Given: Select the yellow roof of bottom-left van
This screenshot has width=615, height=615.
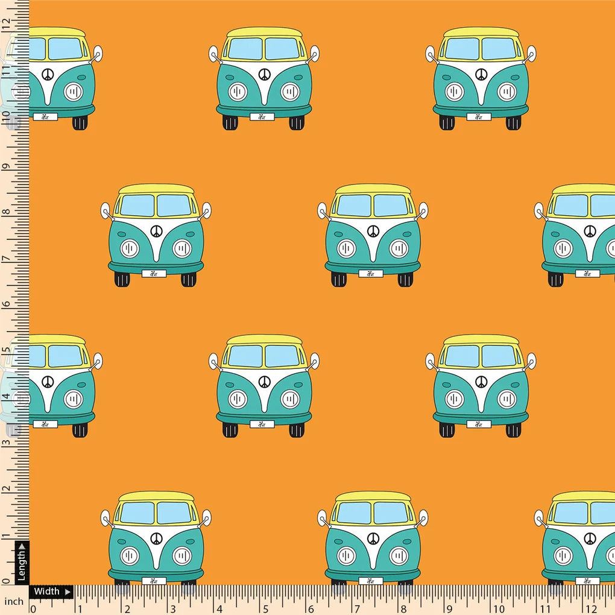Looking at the screenshot, I should point(156,497).
